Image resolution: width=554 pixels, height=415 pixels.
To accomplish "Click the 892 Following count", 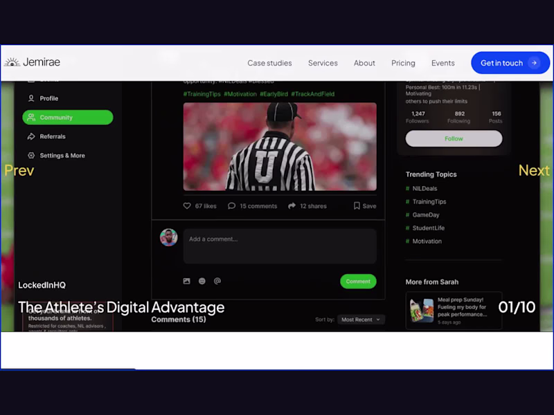I will pos(459,117).
